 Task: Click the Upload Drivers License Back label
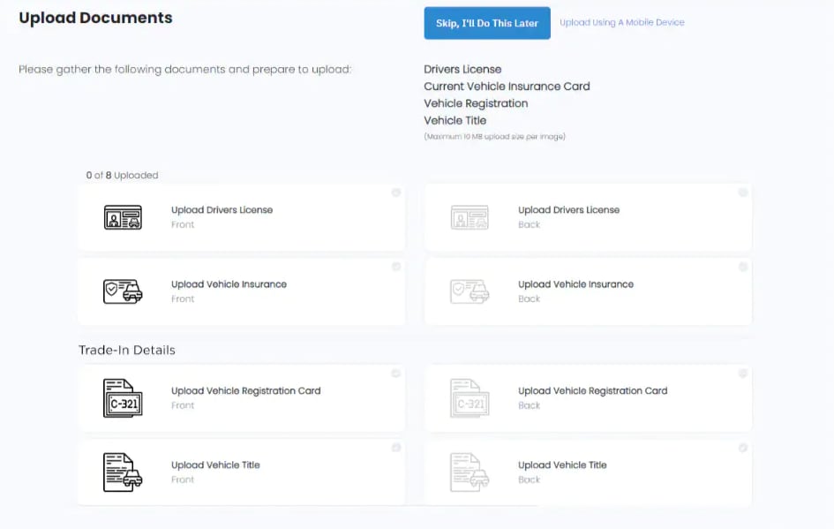click(568, 210)
